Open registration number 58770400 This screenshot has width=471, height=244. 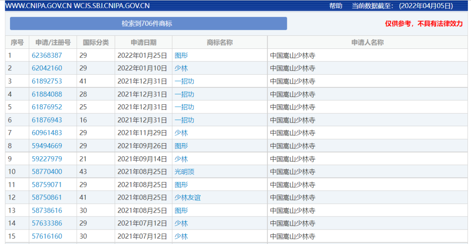[47, 172]
